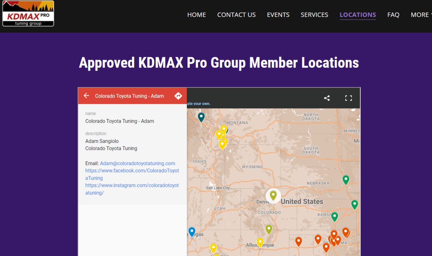Open the Colorado Toyota Tuning Facebook link
Viewport: 432px width, 256px height.
[x=132, y=174]
